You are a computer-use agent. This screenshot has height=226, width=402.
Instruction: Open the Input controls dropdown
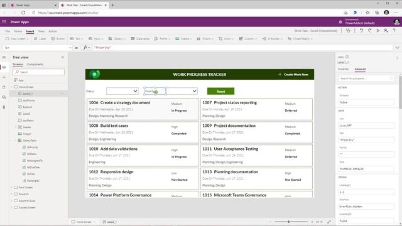click(96, 39)
